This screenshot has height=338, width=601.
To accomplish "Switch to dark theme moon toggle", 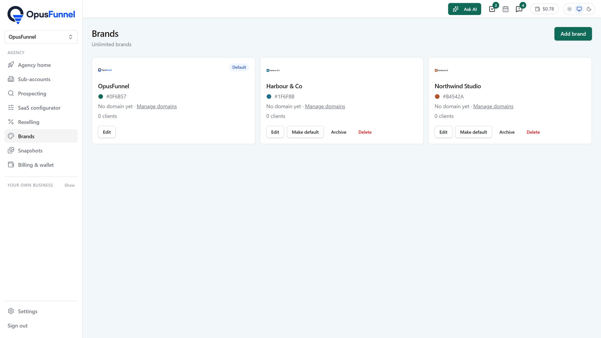I will 589,9.
